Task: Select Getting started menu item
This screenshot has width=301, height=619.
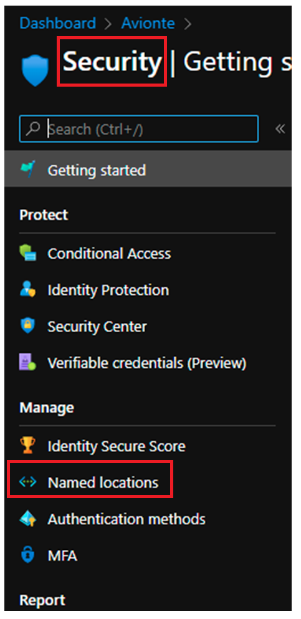Action: (148, 170)
